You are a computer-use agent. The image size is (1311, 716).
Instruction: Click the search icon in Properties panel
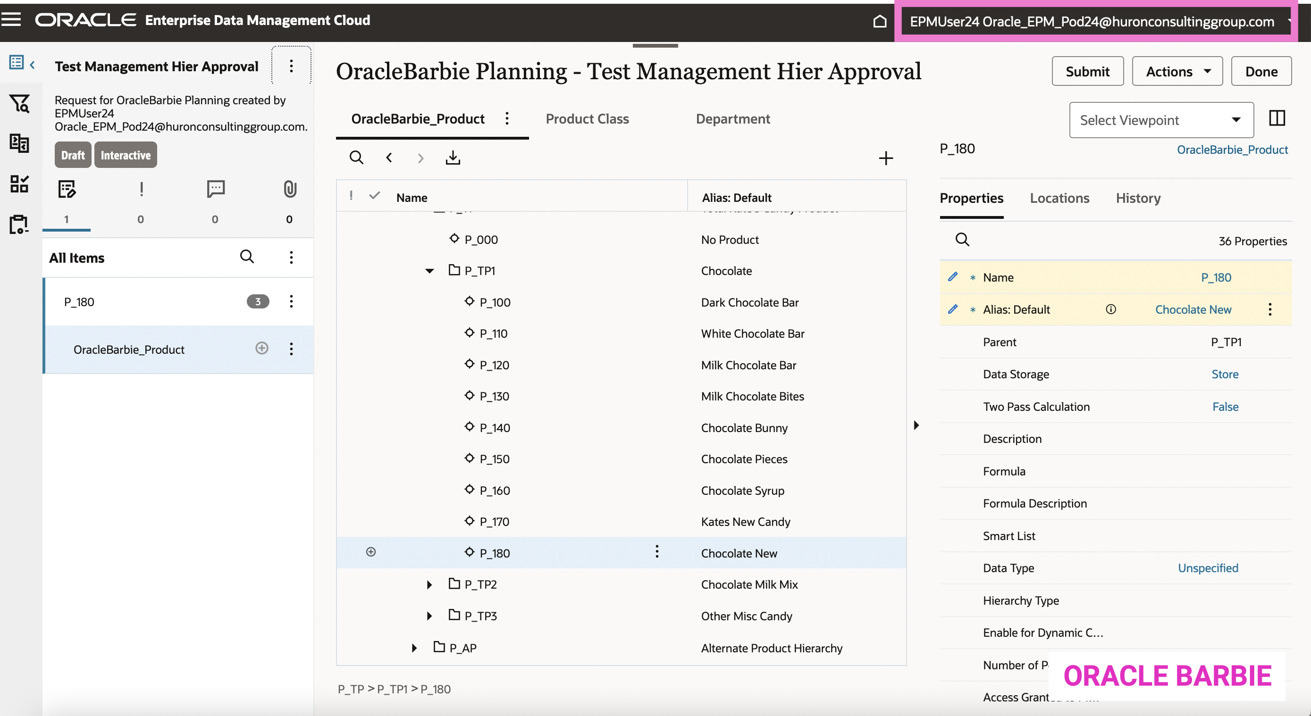(x=962, y=240)
